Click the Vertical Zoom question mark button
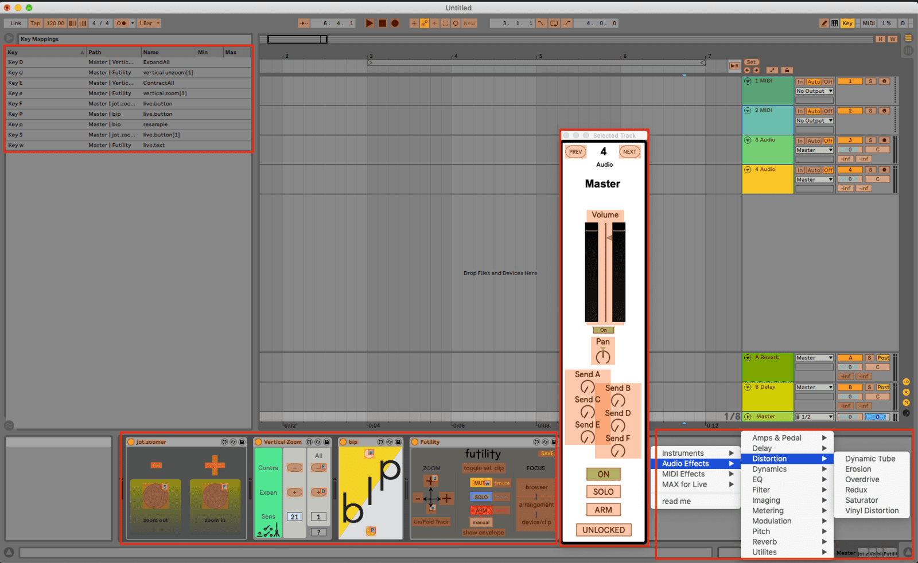Viewport: 918px width, 563px height. [318, 532]
